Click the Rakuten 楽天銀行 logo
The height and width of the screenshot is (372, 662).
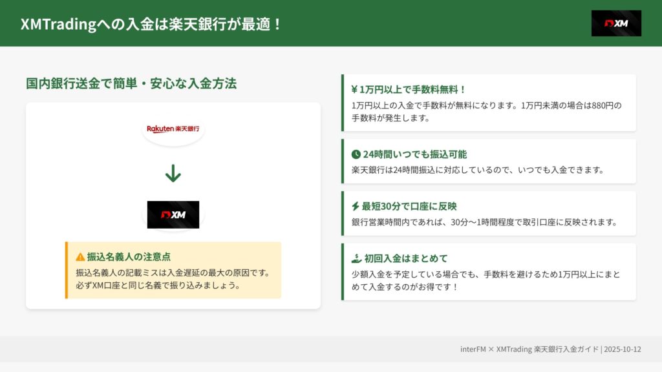[173, 129]
